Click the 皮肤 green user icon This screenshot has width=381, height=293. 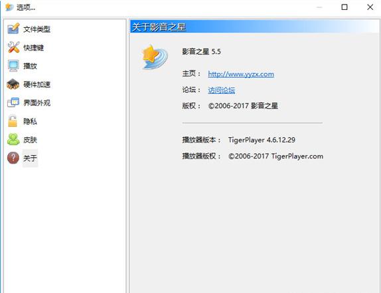(13, 139)
